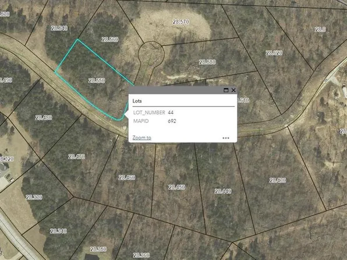Select parcel labeled 28.430
Screen dimensions: 347x260
tap(278, 181)
